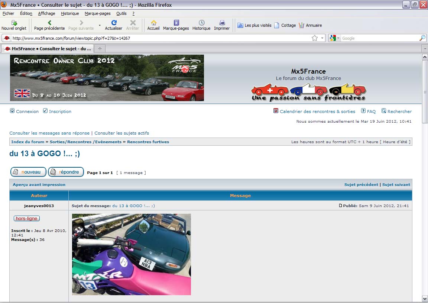Open navigation history dropdown arrow
The height and width of the screenshot is (303, 428).
point(100,25)
